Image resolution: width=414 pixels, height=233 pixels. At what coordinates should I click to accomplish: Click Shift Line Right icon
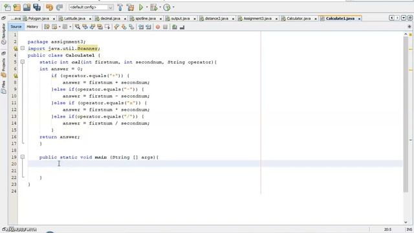click(x=148, y=27)
